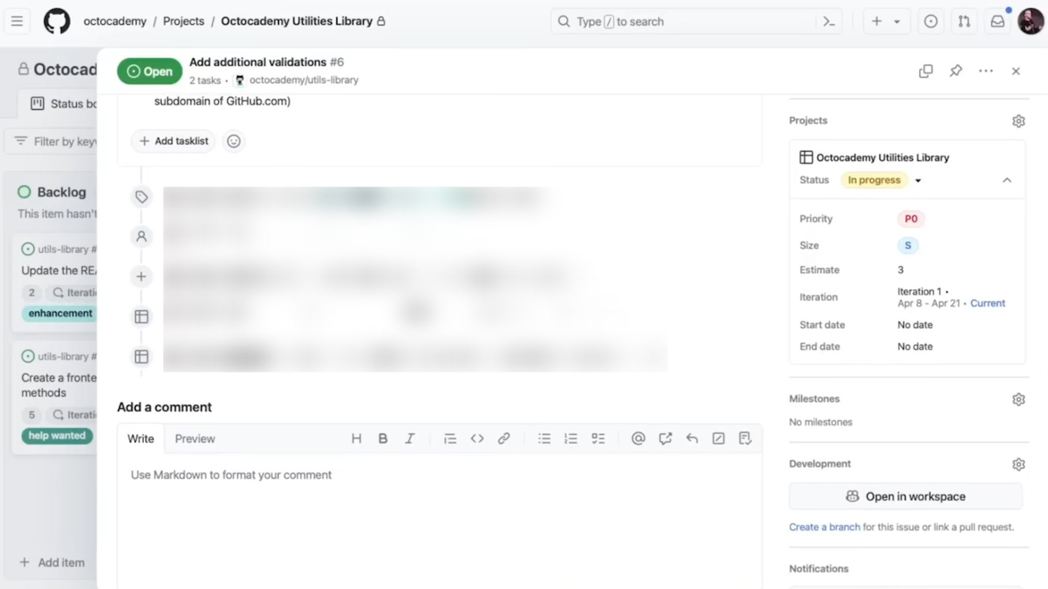Insert code formatting in comment
This screenshot has height=589, width=1048.
pos(477,439)
